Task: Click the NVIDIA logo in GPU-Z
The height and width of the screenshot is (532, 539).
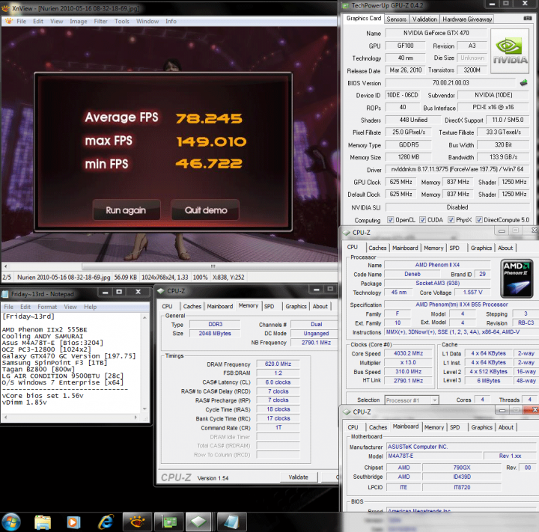Action: [x=510, y=51]
